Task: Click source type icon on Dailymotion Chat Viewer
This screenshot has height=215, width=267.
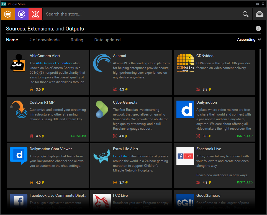Action: tap(32, 182)
